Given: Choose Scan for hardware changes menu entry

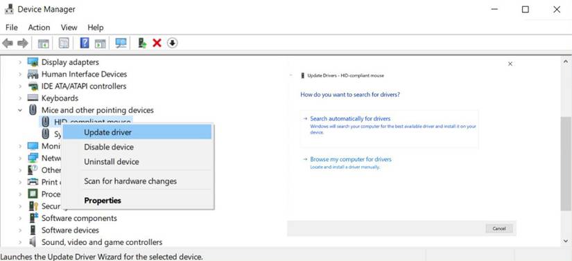Looking at the screenshot, I should click(137, 181).
